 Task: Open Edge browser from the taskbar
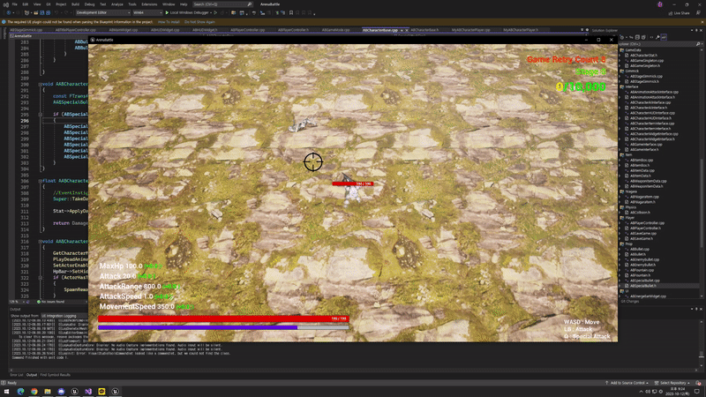tap(20, 392)
